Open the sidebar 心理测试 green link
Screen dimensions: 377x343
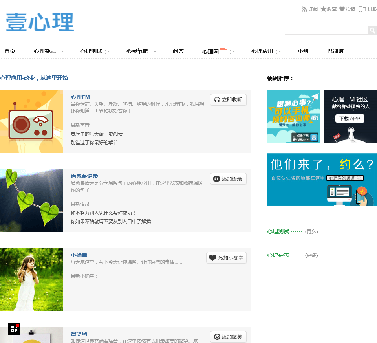(278, 231)
